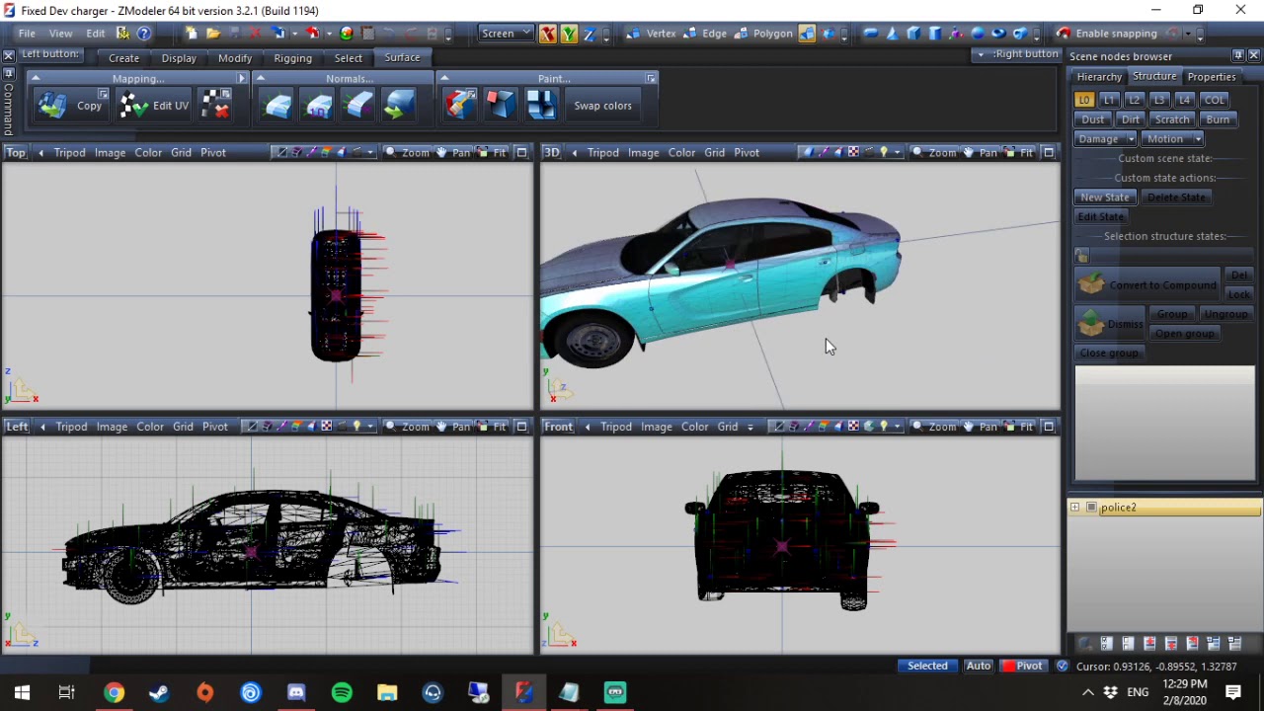Switch to the Modify tab
Screen dimensions: 1264x711
[x=235, y=58]
